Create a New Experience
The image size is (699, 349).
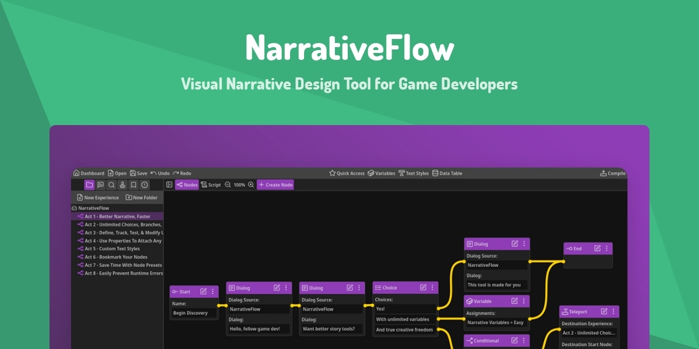[98, 198]
